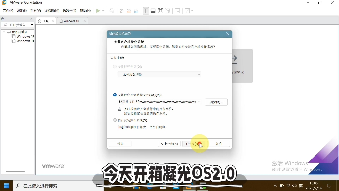This screenshot has height=191, width=339.
Task: Click the 帮助 button in wizard
Action: tap(120, 144)
